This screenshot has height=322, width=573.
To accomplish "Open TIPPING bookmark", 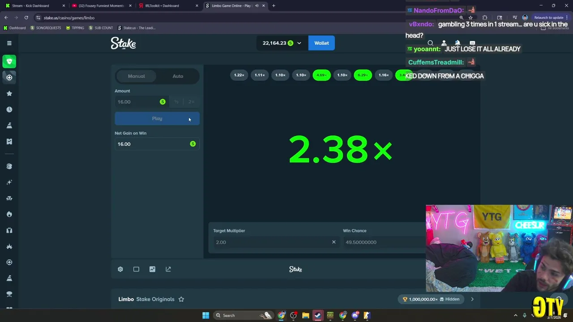I will pos(75,28).
